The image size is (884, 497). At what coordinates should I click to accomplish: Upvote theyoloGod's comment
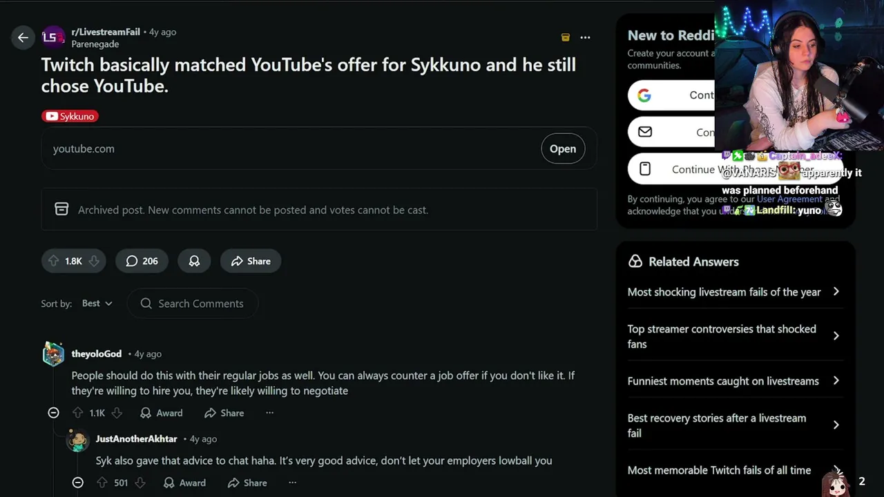[x=77, y=413]
